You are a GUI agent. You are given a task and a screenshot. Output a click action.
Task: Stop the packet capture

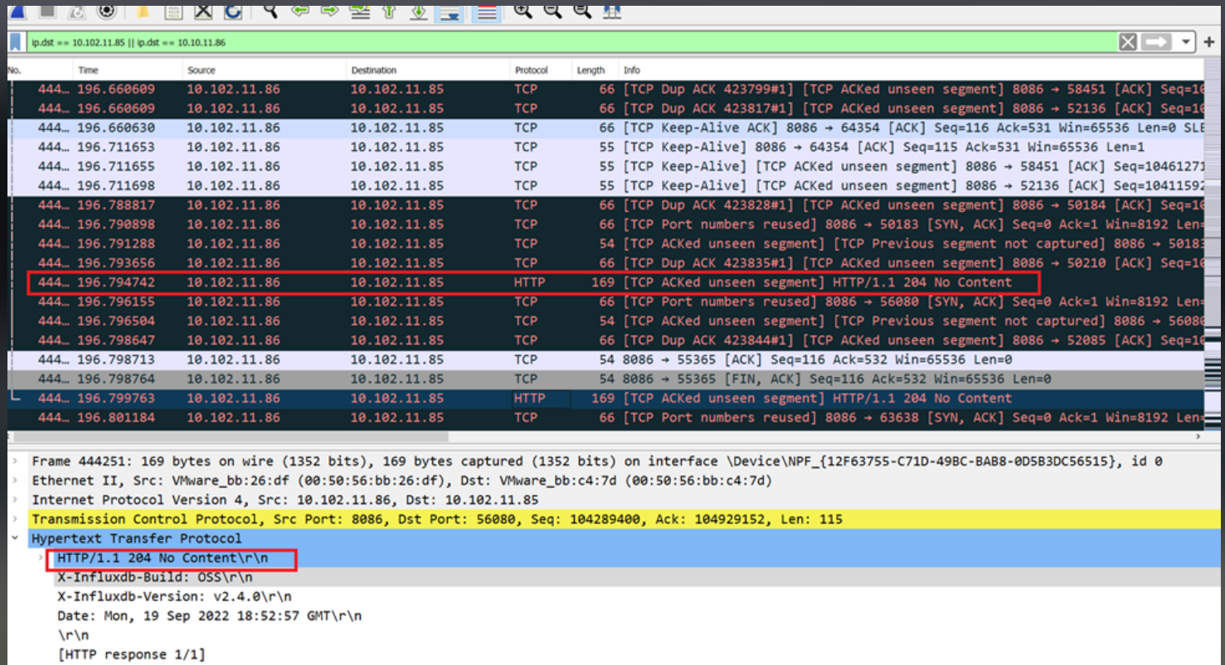pos(46,12)
